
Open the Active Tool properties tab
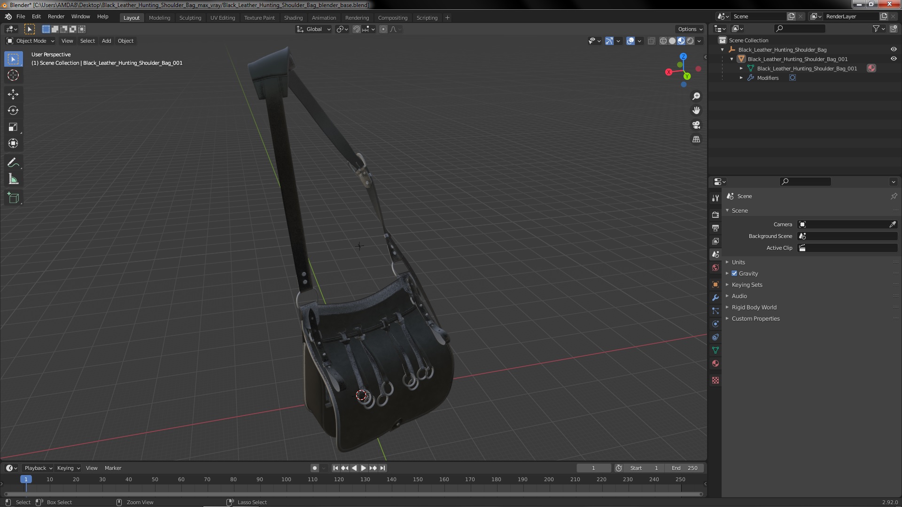pos(715,198)
